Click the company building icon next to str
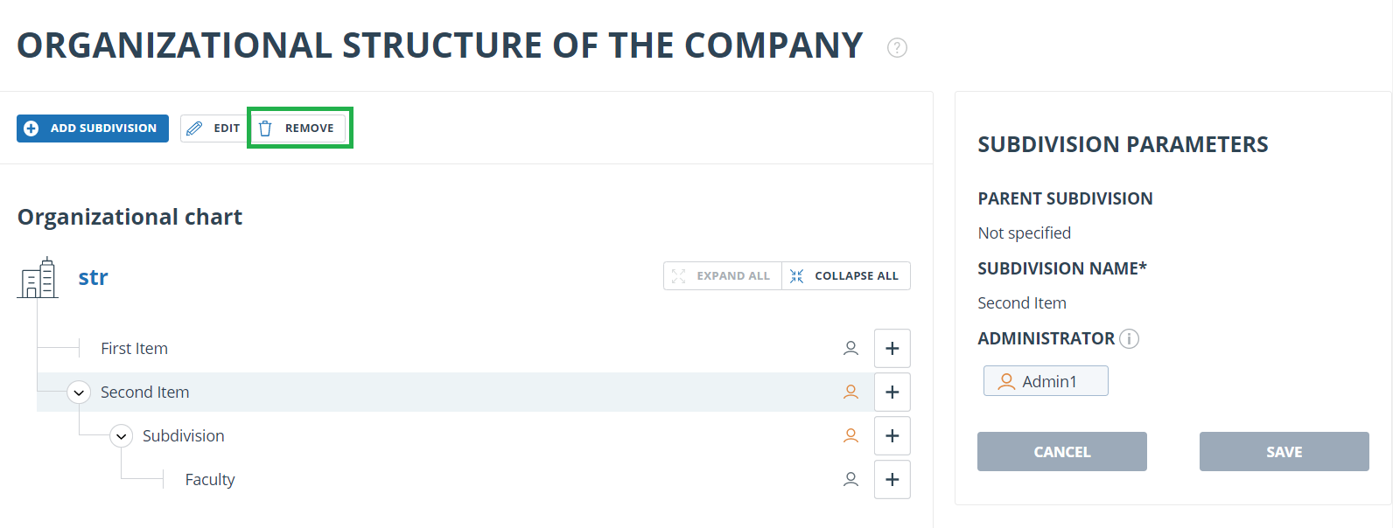The width and height of the screenshot is (1393, 528). pyautogui.click(x=38, y=278)
